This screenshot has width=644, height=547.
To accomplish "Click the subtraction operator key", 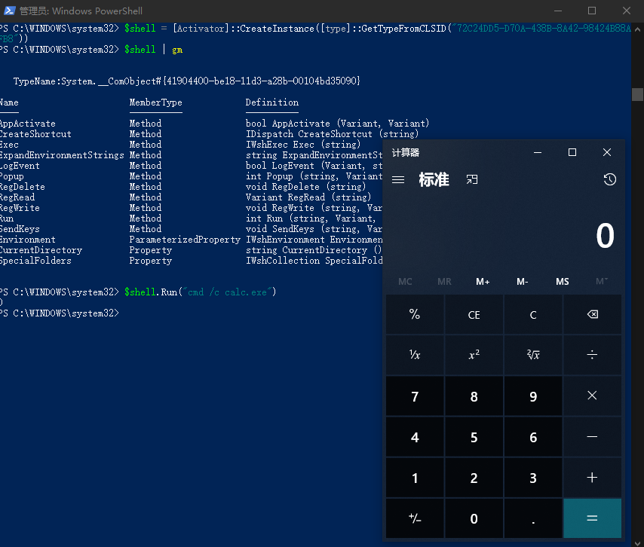I will 592,436.
